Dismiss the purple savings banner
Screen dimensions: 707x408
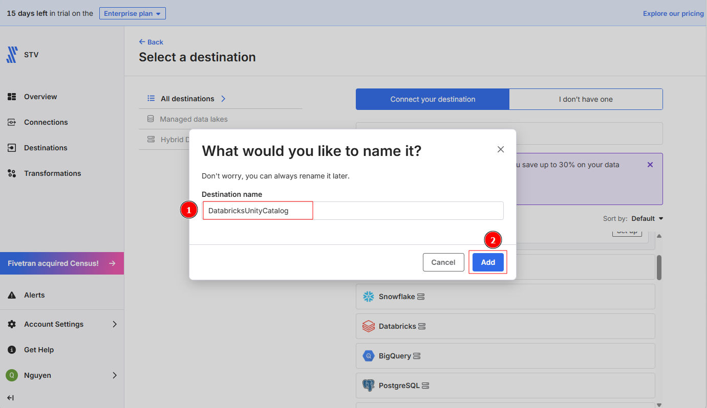tap(650, 165)
